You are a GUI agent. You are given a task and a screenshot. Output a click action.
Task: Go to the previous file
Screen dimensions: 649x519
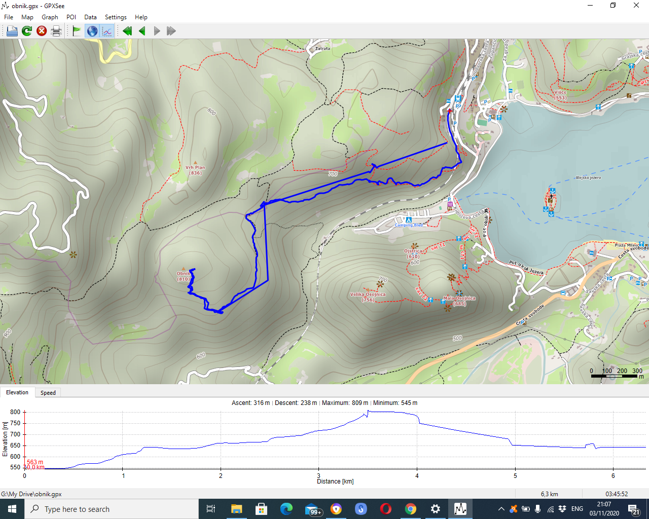click(x=142, y=31)
